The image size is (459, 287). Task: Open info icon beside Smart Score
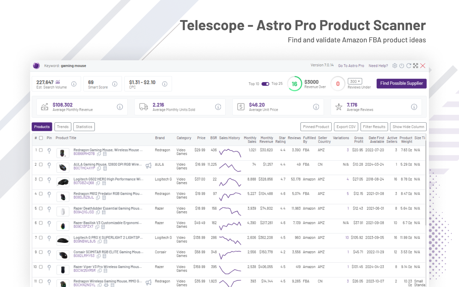click(x=115, y=84)
